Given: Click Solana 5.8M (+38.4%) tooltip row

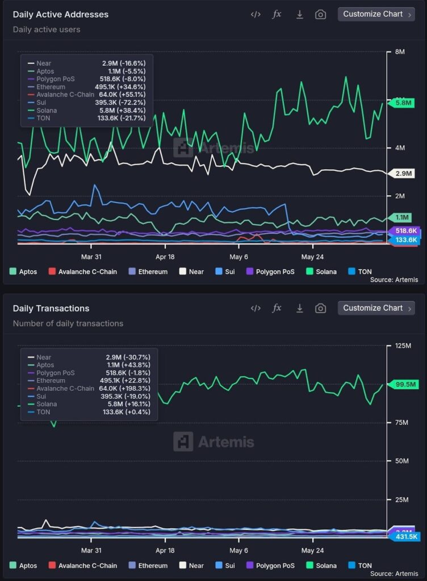Looking at the screenshot, I should pyautogui.click(x=86, y=111).
